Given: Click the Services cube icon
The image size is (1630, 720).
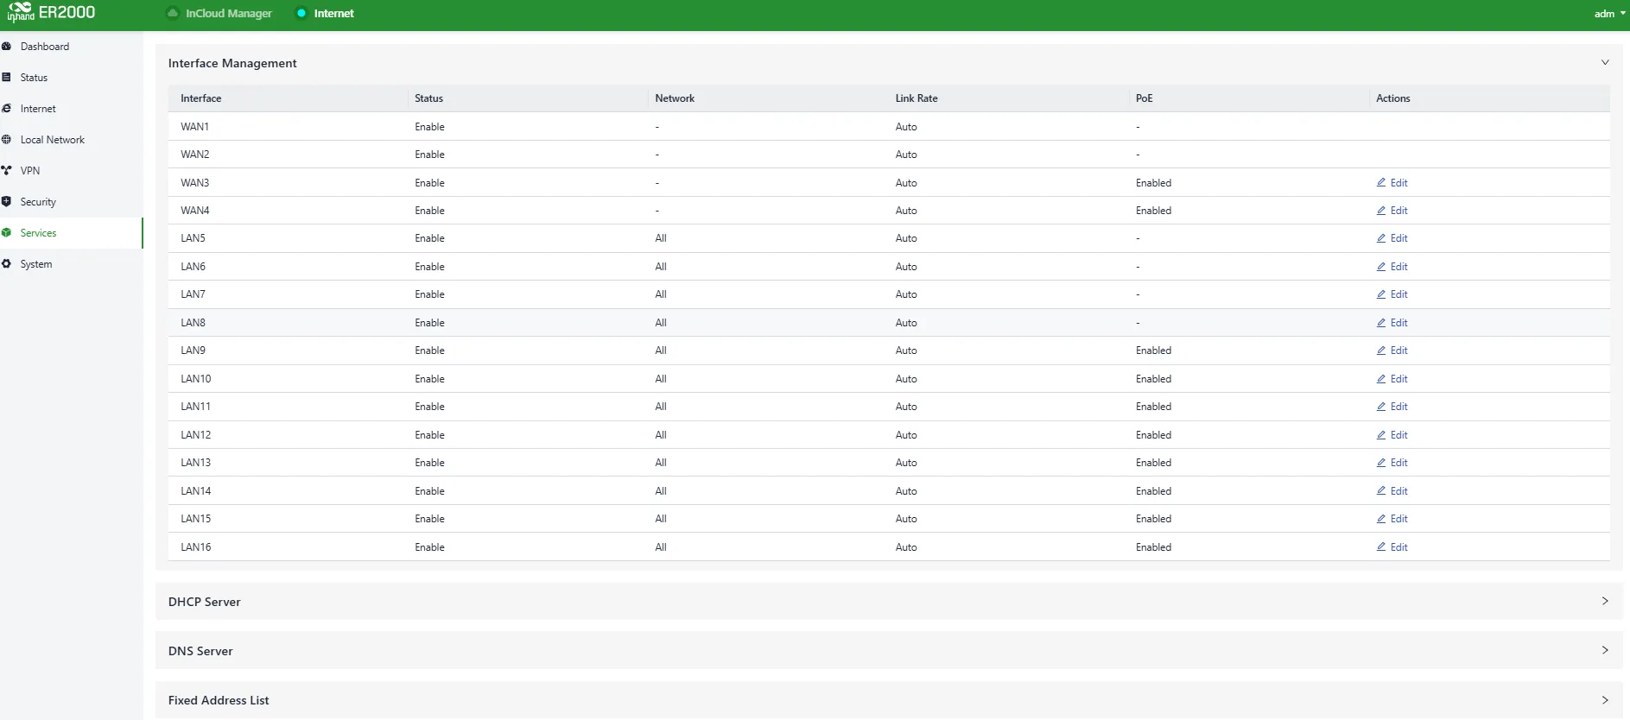Looking at the screenshot, I should click(7, 232).
